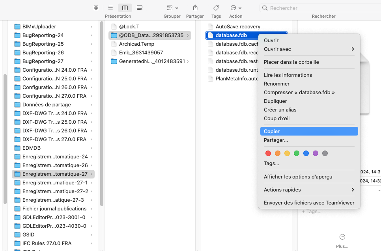381x251 pixels.
Task: Click the BugReporting-26 folder icon
Action: pos(17,53)
